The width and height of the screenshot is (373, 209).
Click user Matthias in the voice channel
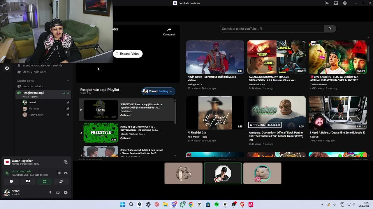point(34,109)
